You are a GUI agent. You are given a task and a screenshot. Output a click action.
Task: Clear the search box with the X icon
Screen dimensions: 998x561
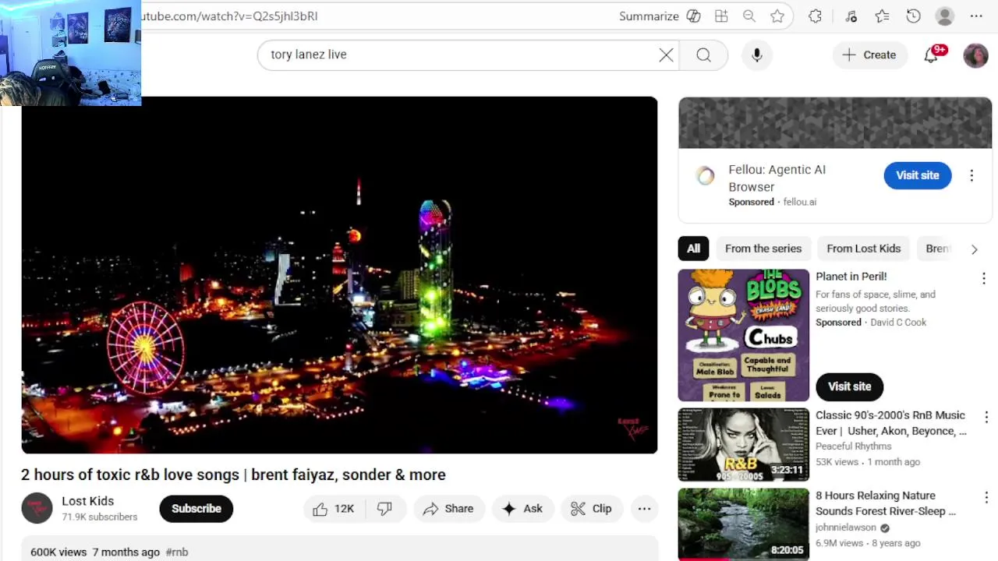(666, 55)
